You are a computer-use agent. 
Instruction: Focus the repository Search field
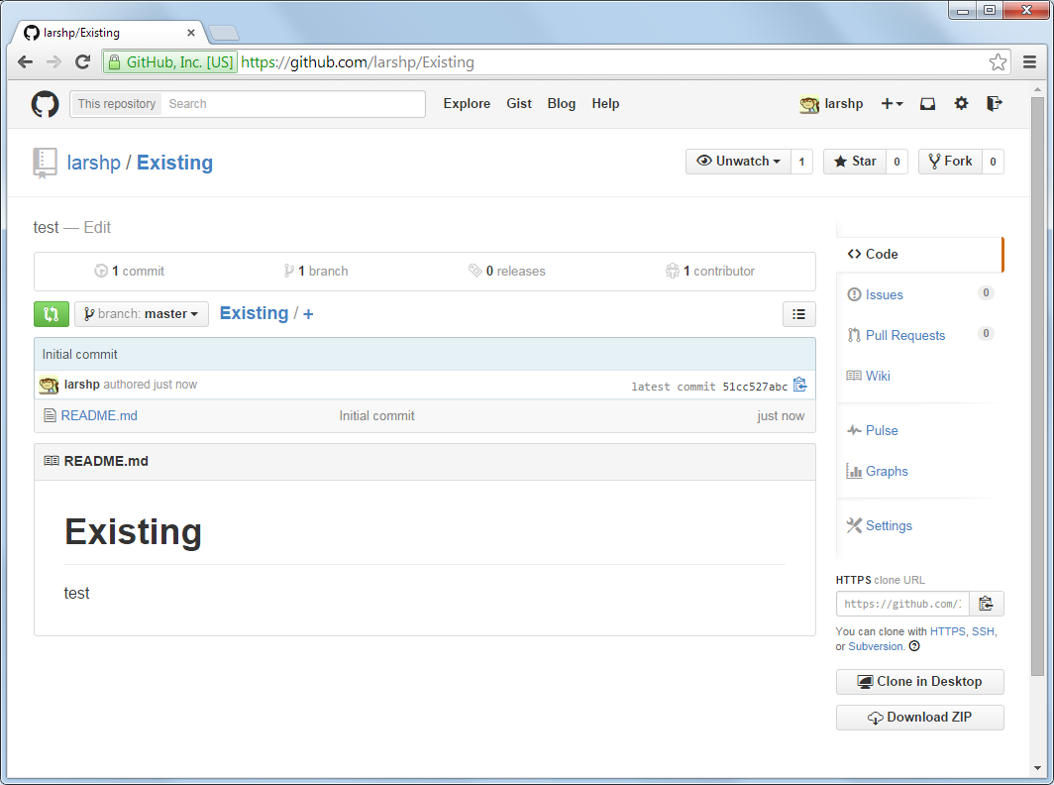click(x=293, y=104)
